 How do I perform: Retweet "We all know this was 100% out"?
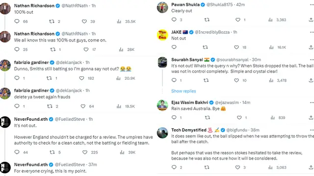coord(52,49)
